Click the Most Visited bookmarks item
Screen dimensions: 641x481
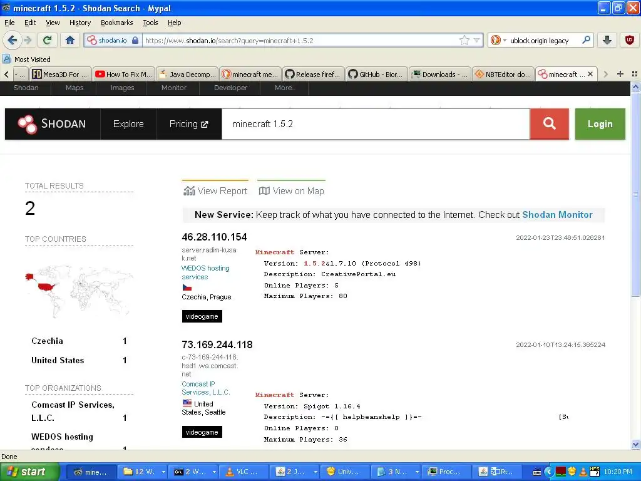pos(27,59)
